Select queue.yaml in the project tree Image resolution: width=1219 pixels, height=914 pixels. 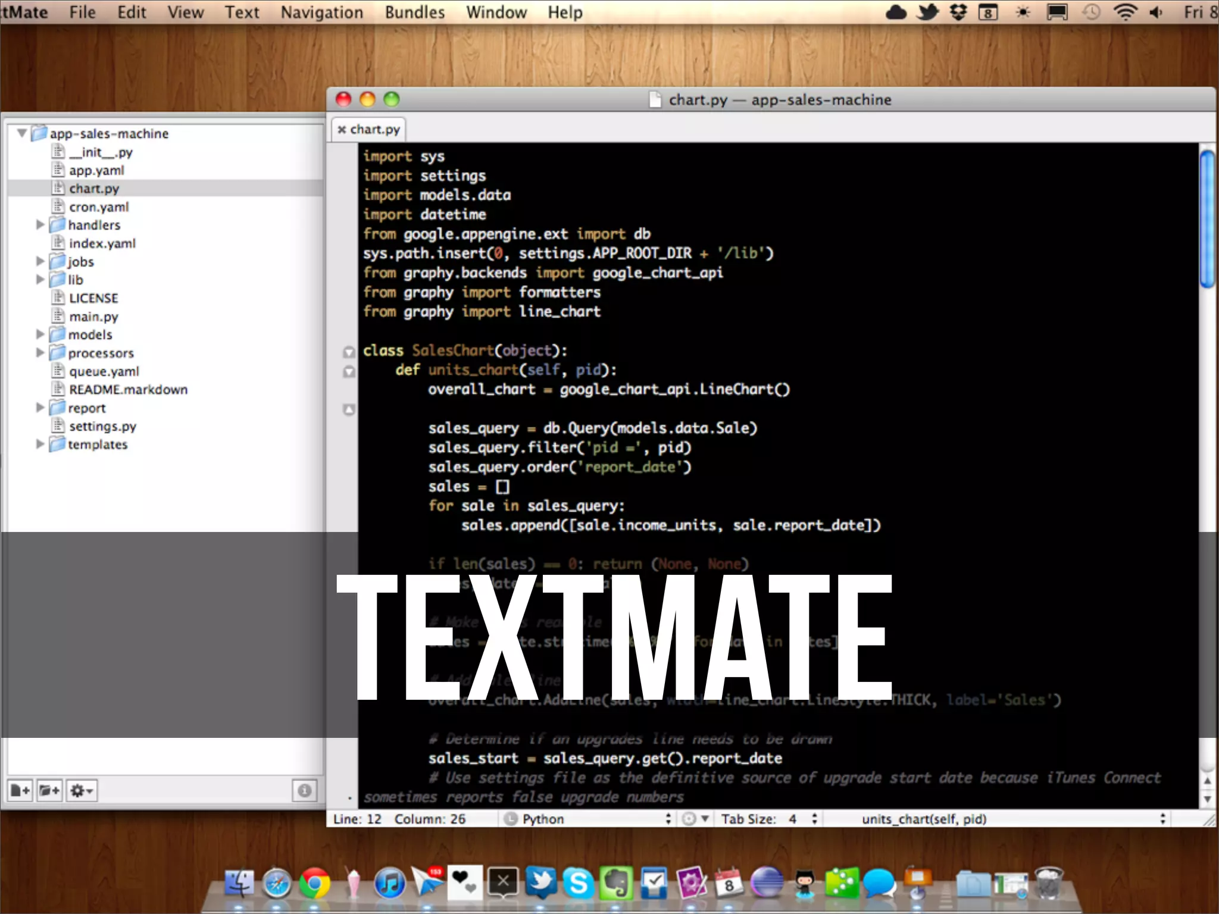[104, 371]
